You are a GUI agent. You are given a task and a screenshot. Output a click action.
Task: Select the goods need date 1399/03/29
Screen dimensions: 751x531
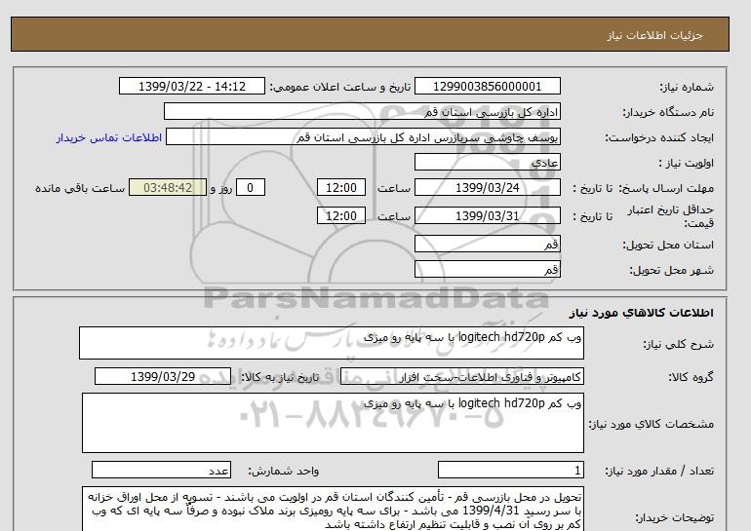pyautogui.click(x=163, y=376)
